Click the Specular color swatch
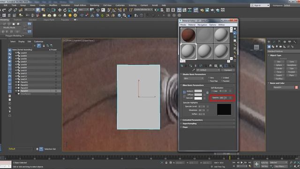Viewport: 300px width, 169px height. 198,98
